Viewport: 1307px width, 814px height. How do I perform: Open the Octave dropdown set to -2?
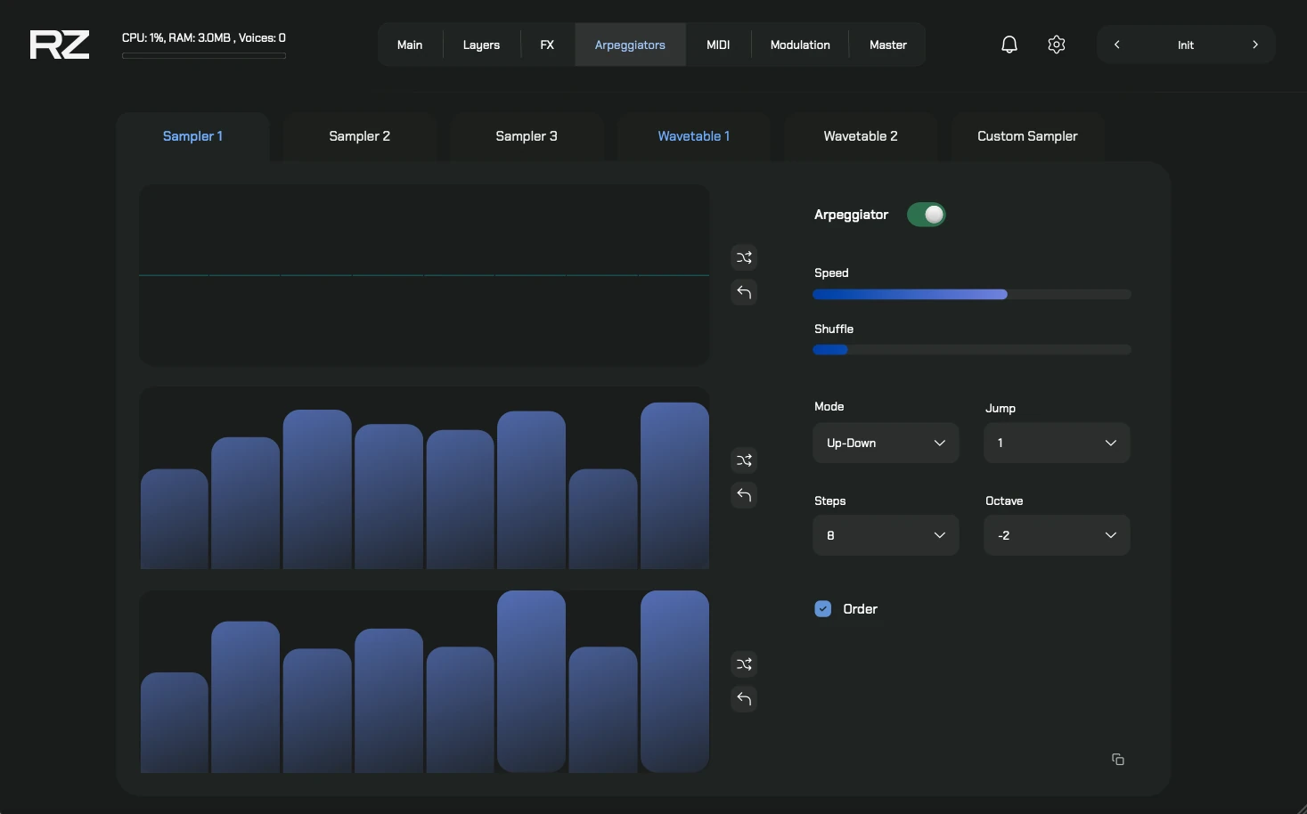[1056, 535]
